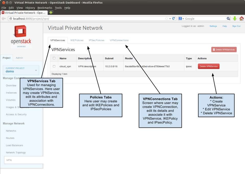The image size is (245, 174).
Task: Open the address bar history dropdown
Action: (170, 18)
